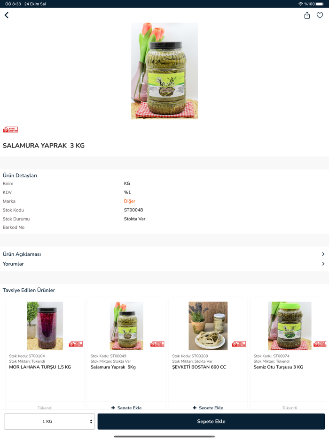Tap Yerli Üretim badge on Salamura Yaprak 5Kg
Image resolution: width=329 pixels, height=440 pixels.
coord(157,344)
